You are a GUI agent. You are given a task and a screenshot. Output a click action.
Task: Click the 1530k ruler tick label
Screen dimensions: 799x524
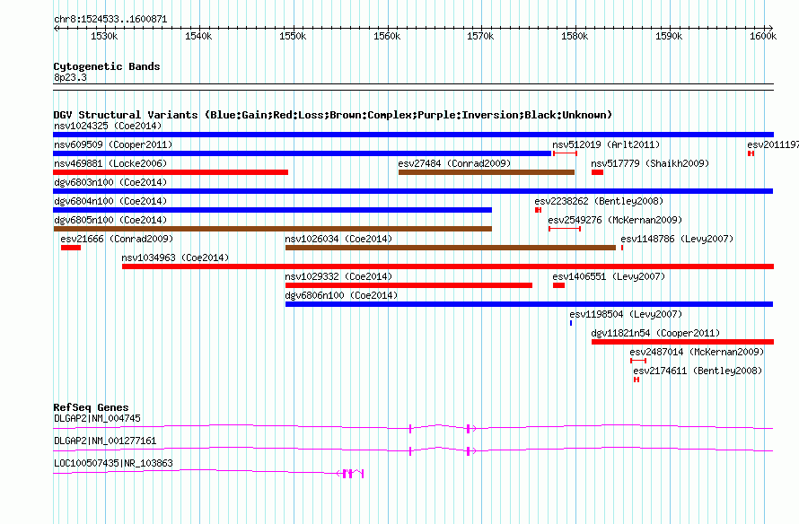104,36
